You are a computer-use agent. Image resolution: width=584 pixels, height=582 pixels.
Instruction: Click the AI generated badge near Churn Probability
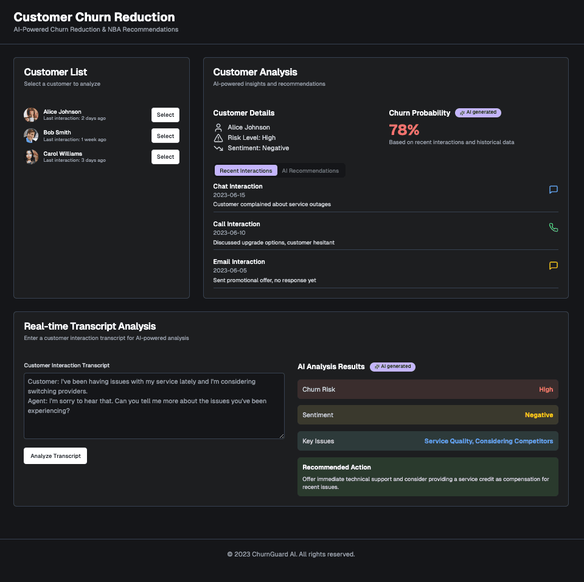[478, 113]
